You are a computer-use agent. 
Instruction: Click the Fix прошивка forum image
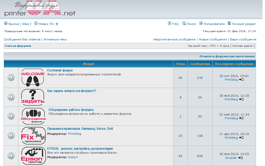pyautogui.click(x=33, y=136)
